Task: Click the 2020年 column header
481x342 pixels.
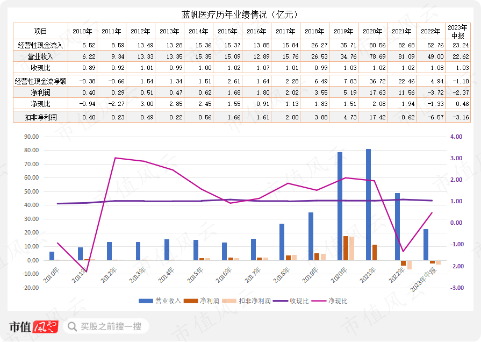Action: [372, 31]
